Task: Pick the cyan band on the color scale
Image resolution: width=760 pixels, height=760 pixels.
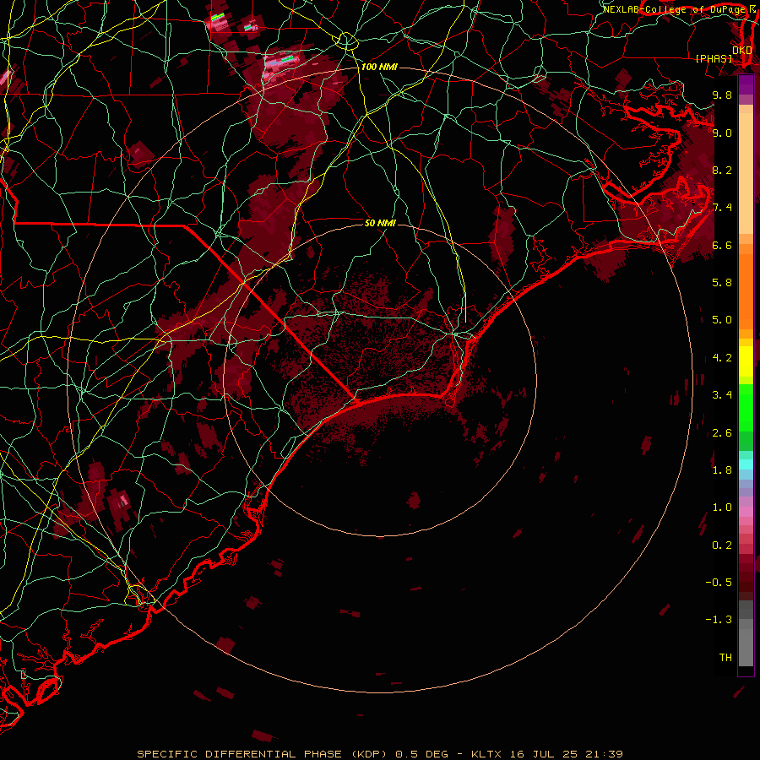Action: (x=746, y=464)
